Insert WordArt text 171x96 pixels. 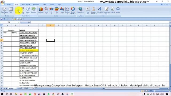point(100,10)
